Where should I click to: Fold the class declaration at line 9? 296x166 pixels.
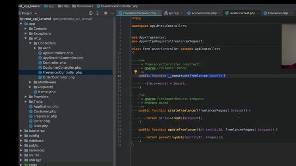pos(130,49)
